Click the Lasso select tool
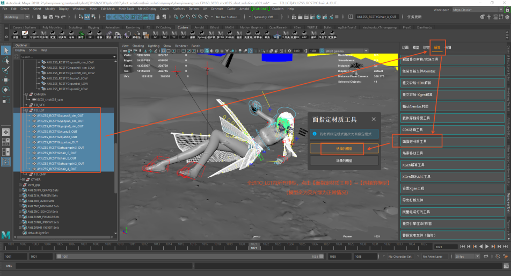Image resolution: width=511 pixels, height=276 pixels. coord(6,60)
